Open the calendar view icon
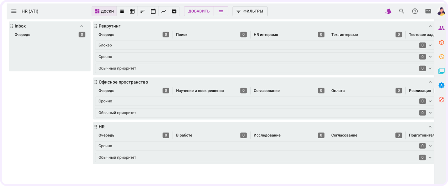The width and height of the screenshot is (448, 186). click(153, 11)
